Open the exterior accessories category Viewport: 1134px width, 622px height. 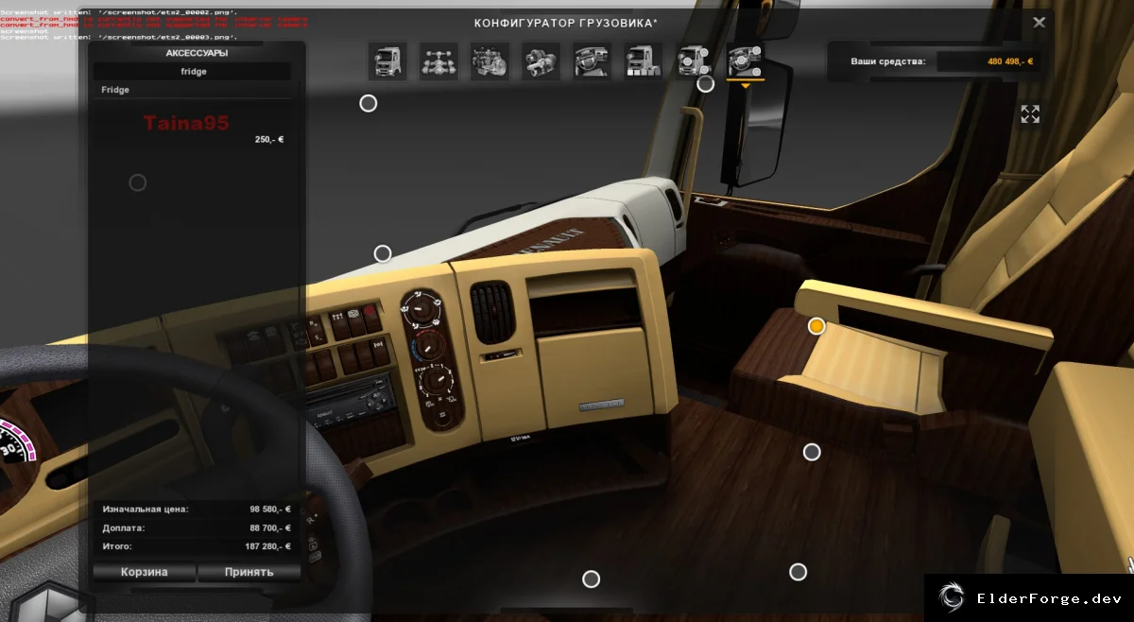pyautogui.click(x=694, y=61)
